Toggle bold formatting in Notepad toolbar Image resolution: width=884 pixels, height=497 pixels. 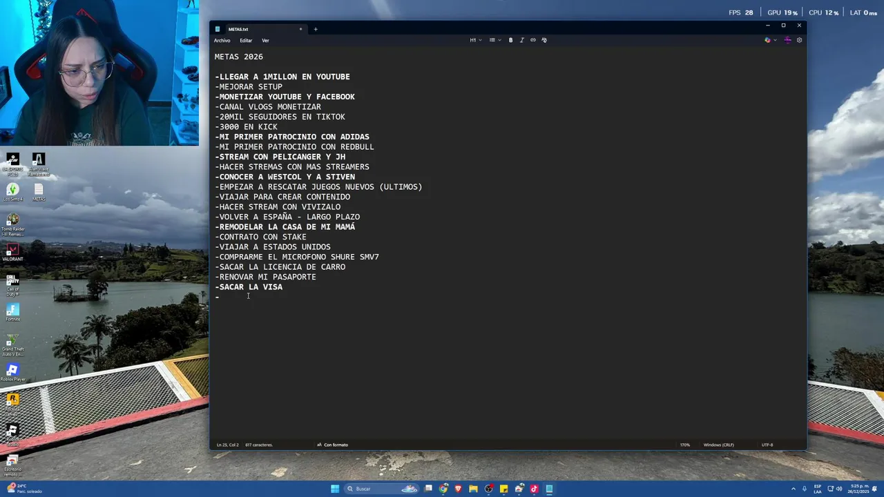coord(511,40)
